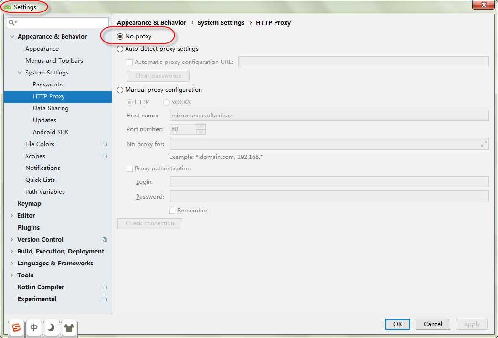This screenshot has width=498, height=338.
Task: Click into the settings search field
Action: pyautogui.click(x=62, y=22)
